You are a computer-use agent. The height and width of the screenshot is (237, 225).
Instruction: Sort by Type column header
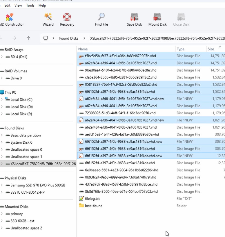(181, 49)
